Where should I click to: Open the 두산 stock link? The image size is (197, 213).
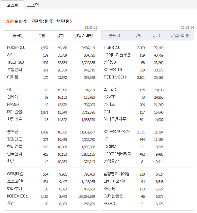click(x=11, y=204)
